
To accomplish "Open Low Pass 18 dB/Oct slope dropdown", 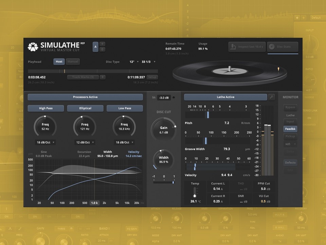I will pyautogui.click(x=125, y=143).
